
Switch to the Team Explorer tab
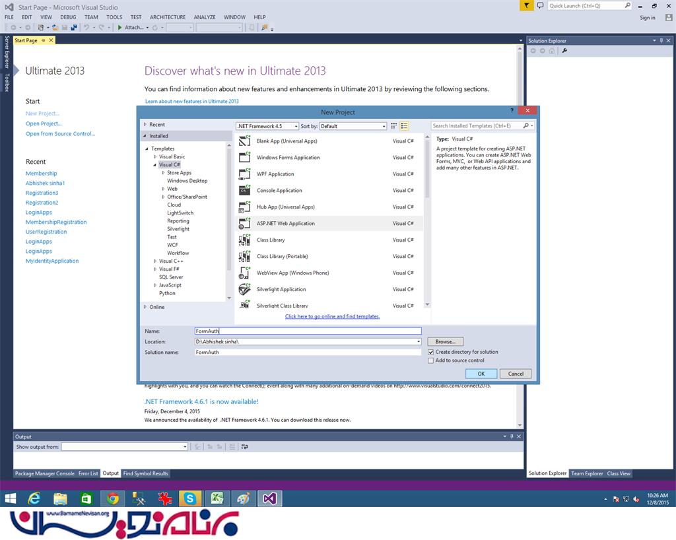(587, 473)
